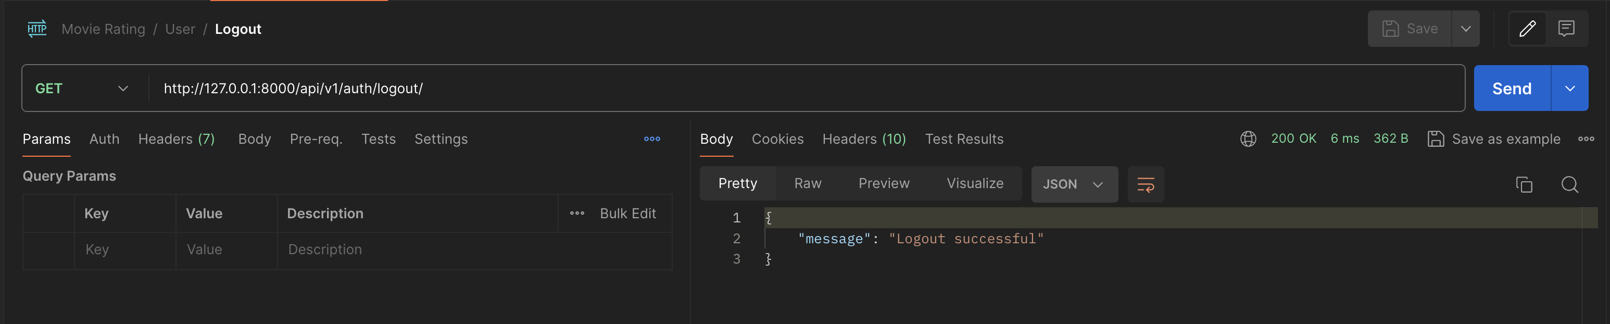Switch to the request Headers tab
1610x324 pixels.
[x=176, y=139]
